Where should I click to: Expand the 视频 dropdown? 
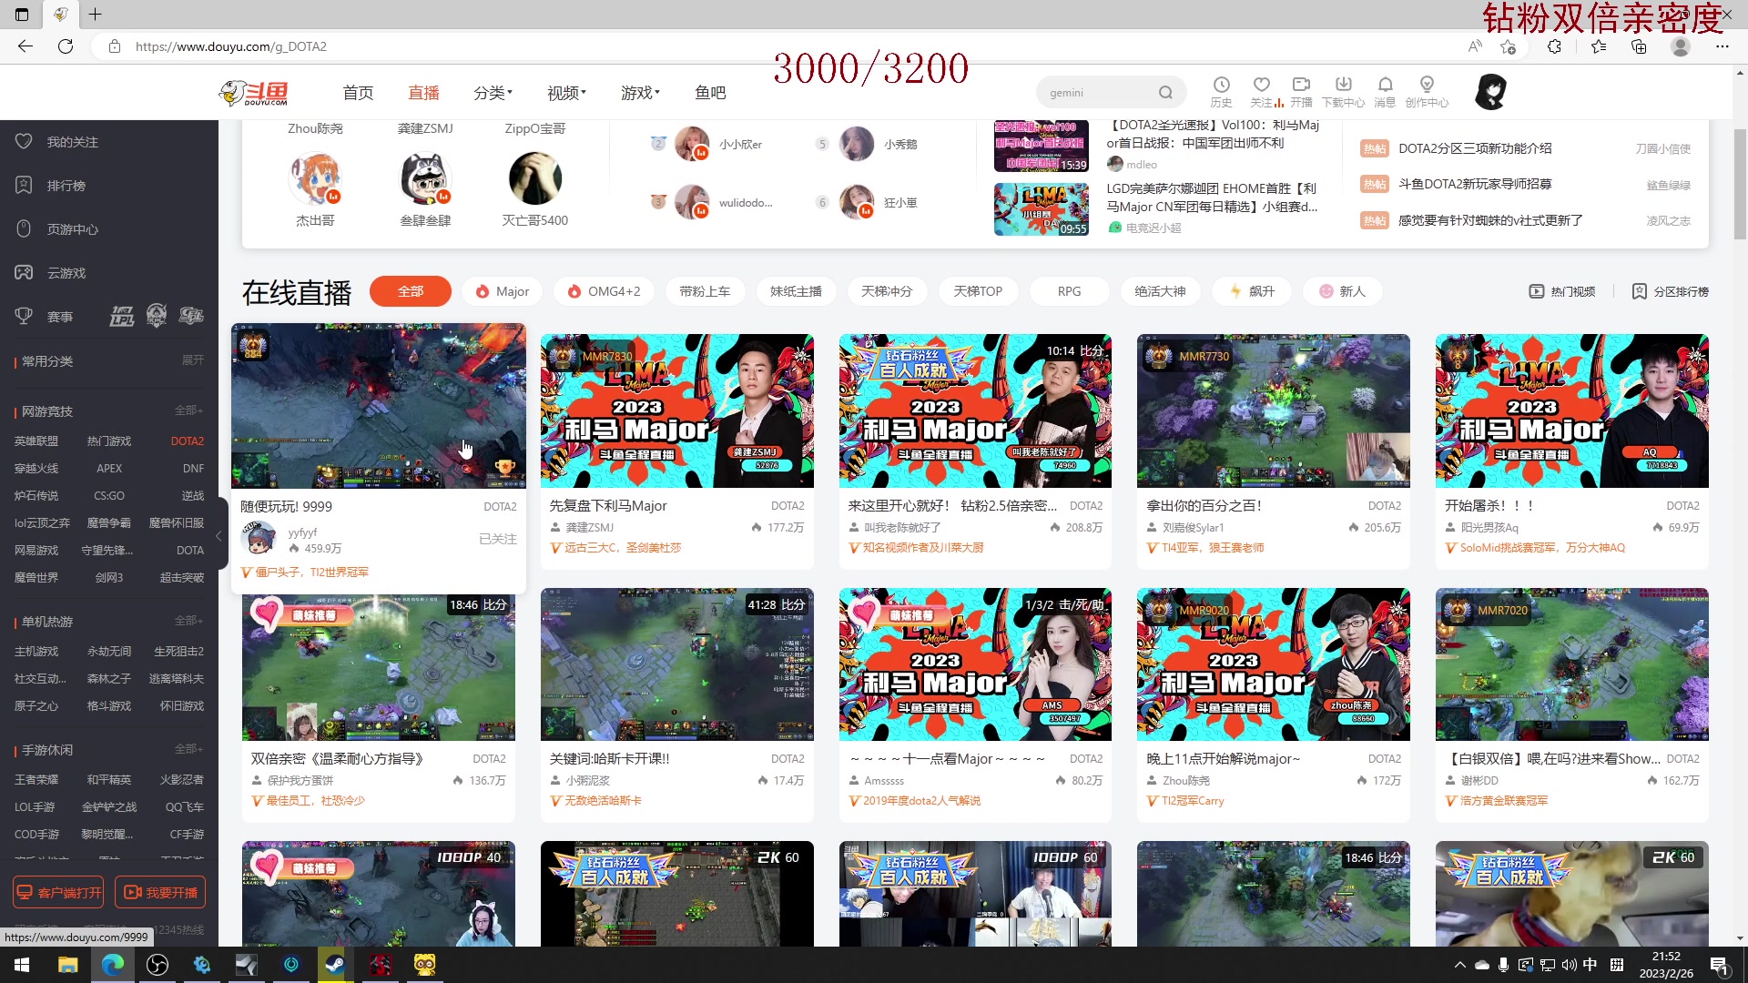[564, 92]
